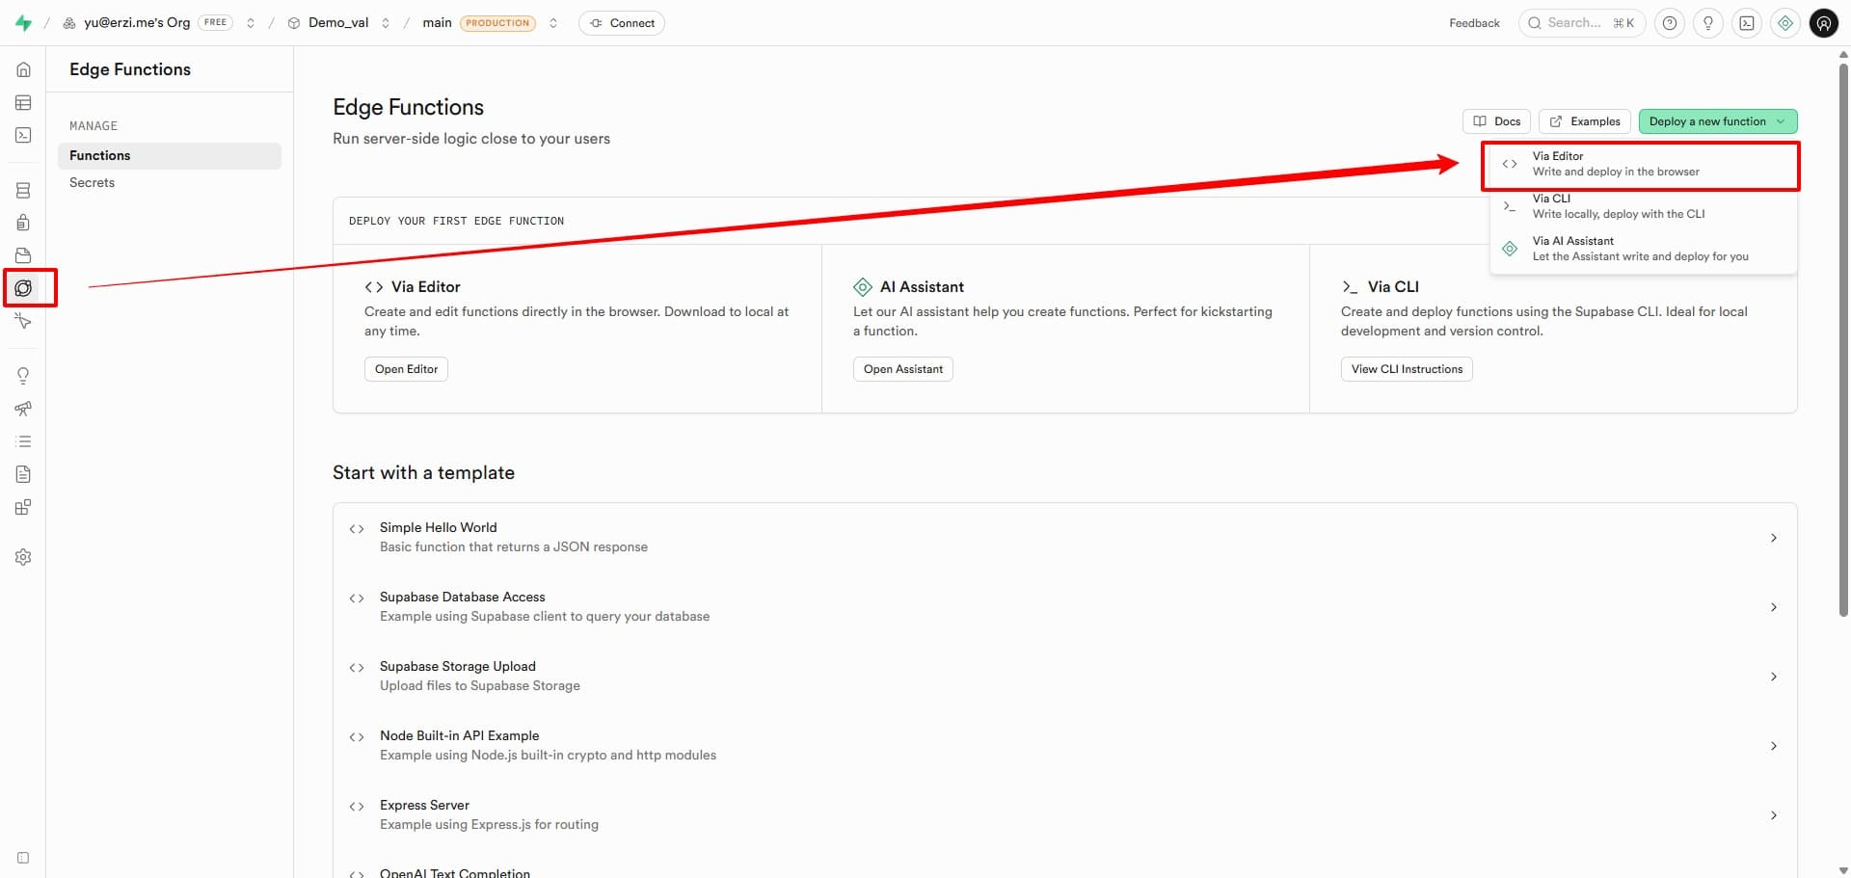
Task: Click the Open Editor button
Action: pyautogui.click(x=406, y=369)
